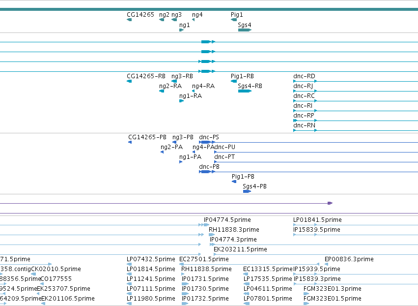Select EST IP04774.5prime
Screen dimensions: 418x306
coord(227,220)
